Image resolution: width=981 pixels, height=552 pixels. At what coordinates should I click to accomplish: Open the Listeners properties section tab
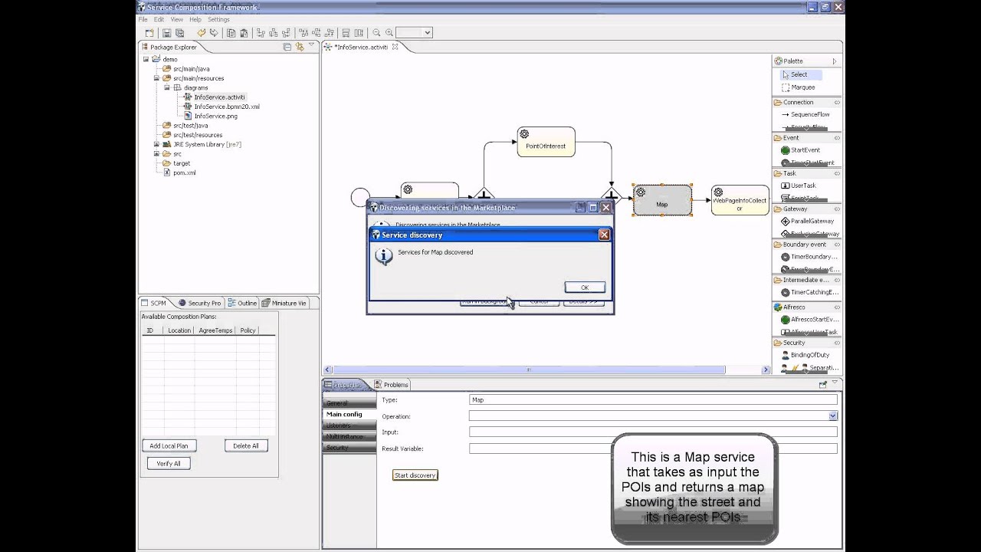pyautogui.click(x=349, y=425)
